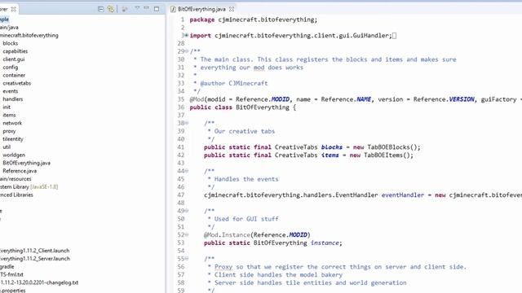Switch to BitOfEverything.java editor tab
Viewport: 522px width, 293px height.
pos(201,9)
